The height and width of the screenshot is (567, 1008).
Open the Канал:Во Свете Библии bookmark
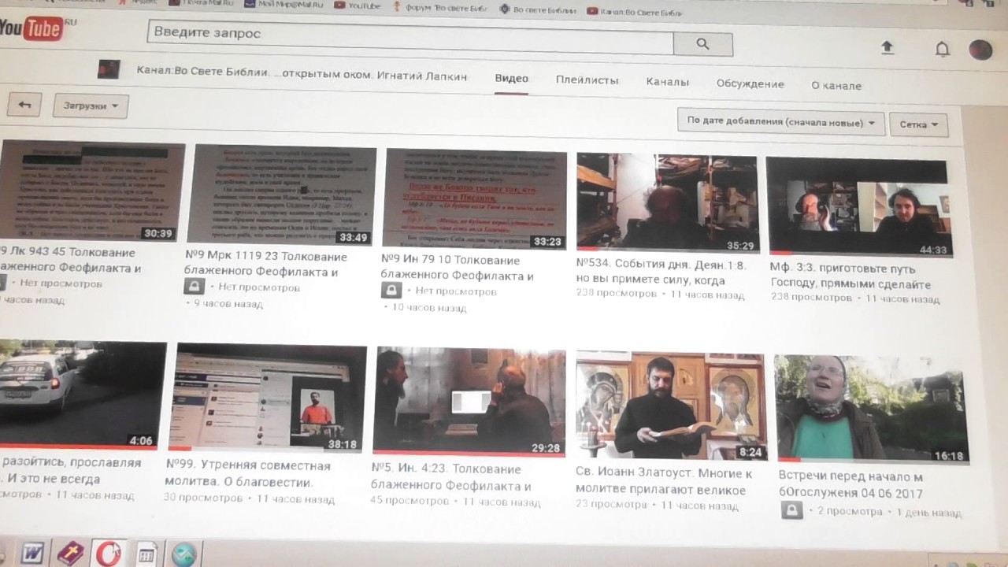click(634, 11)
